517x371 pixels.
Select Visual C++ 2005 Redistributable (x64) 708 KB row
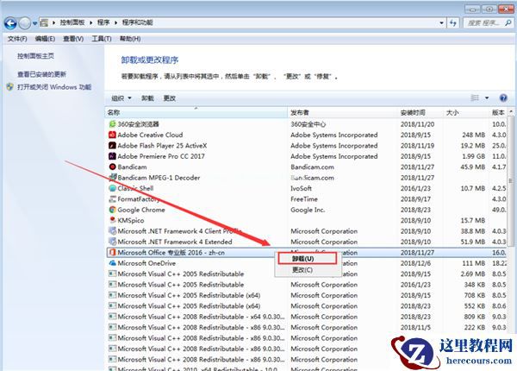(x=307, y=295)
